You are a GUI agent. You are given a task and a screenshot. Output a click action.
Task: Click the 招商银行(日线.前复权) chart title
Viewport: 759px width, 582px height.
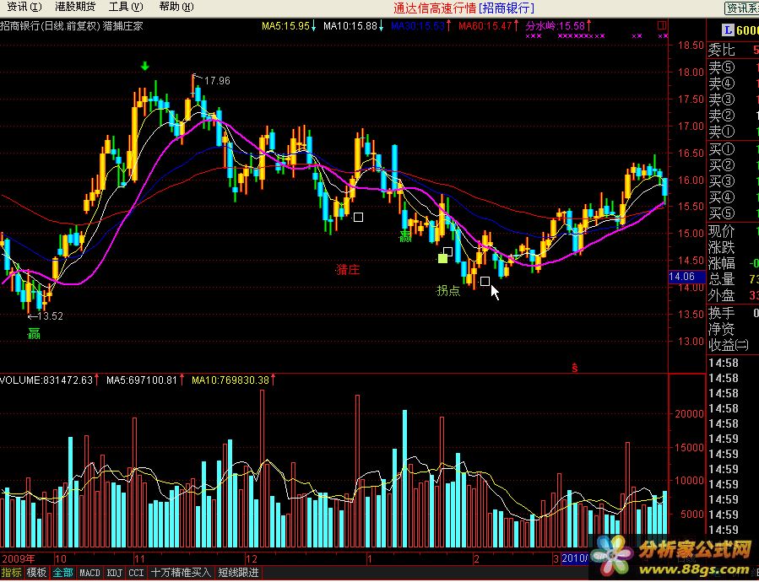[50, 25]
